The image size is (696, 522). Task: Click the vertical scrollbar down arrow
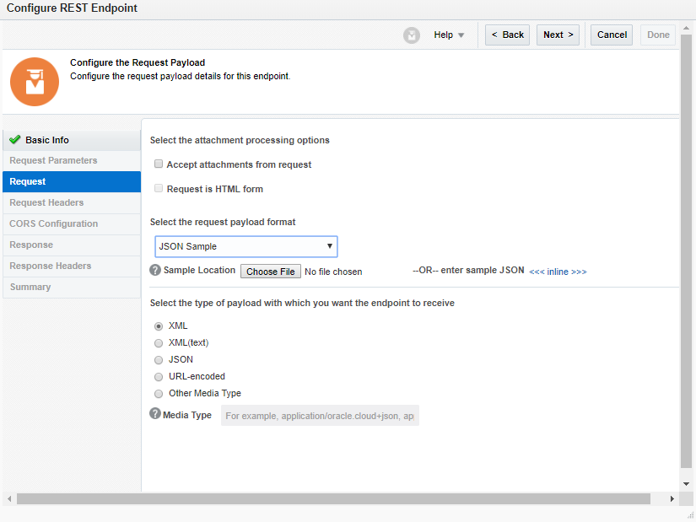pyautogui.click(x=686, y=484)
